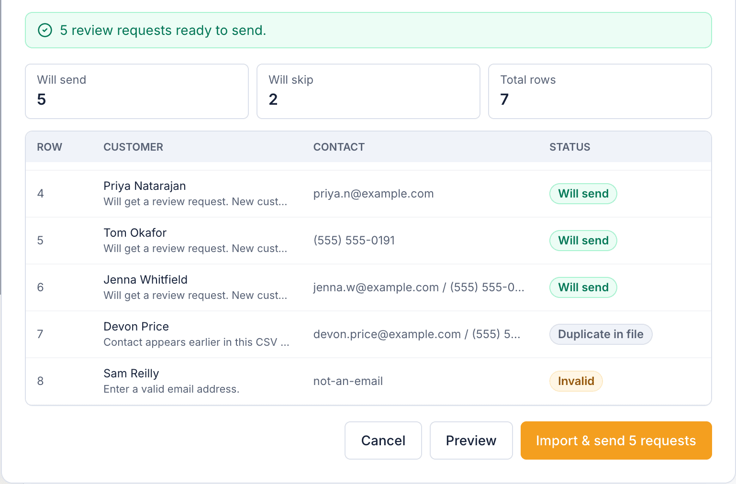The height and width of the screenshot is (484, 736).
Task: Select customer name Devon Price
Action: (x=136, y=327)
